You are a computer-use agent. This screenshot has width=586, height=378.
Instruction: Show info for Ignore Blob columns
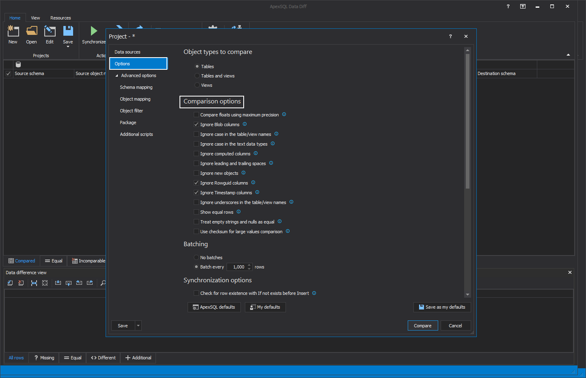click(x=244, y=124)
